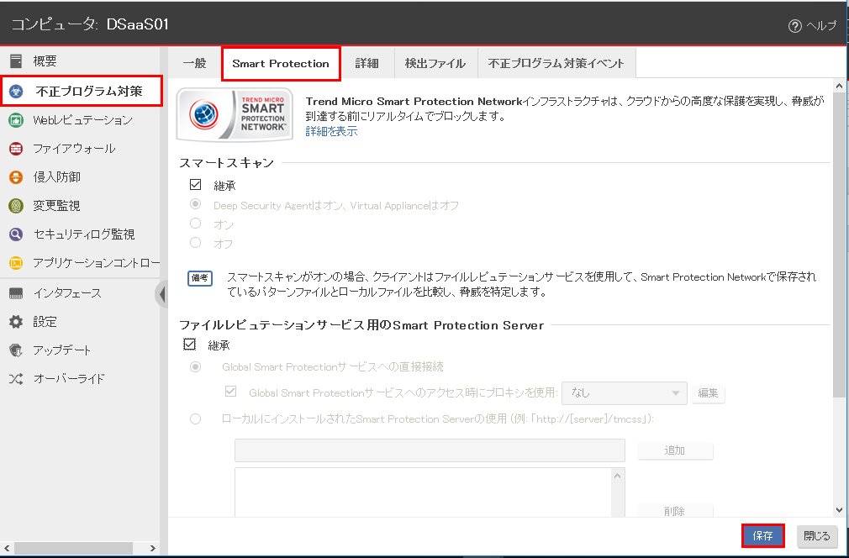Open the ファイアウォール firewall icon
Image resolution: width=849 pixels, height=558 pixels.
tap(15, 149)
